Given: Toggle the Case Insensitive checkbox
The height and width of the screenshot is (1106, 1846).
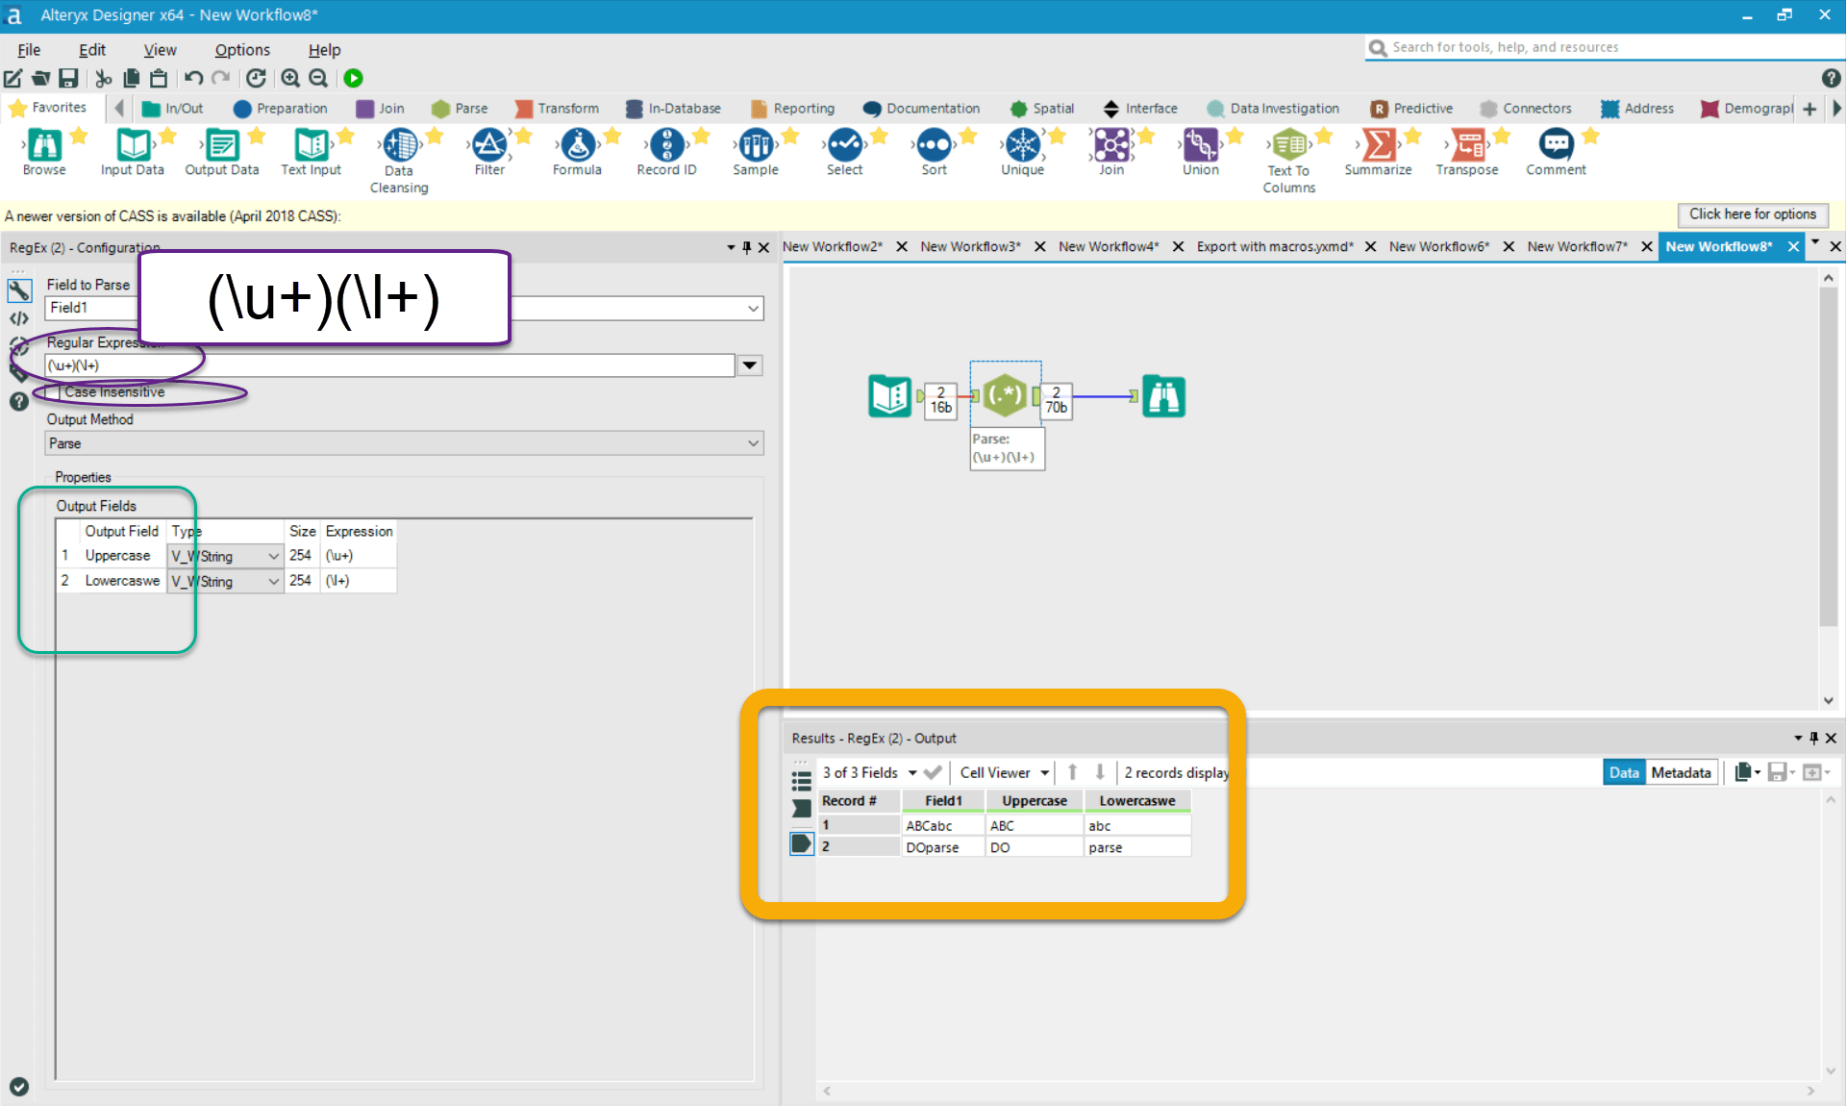Looking at the screenshot, I should tap(54, 392).
